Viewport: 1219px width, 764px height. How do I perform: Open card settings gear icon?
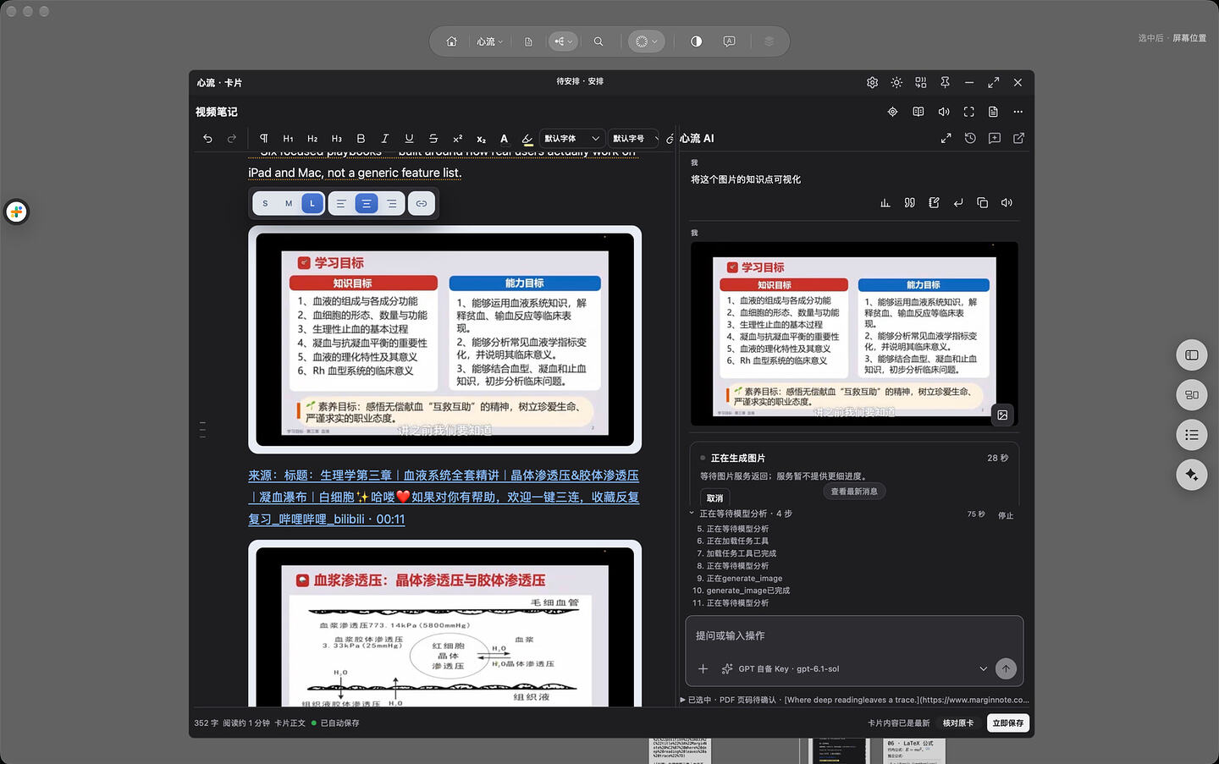pyautogui.click(x=872, y=82)
